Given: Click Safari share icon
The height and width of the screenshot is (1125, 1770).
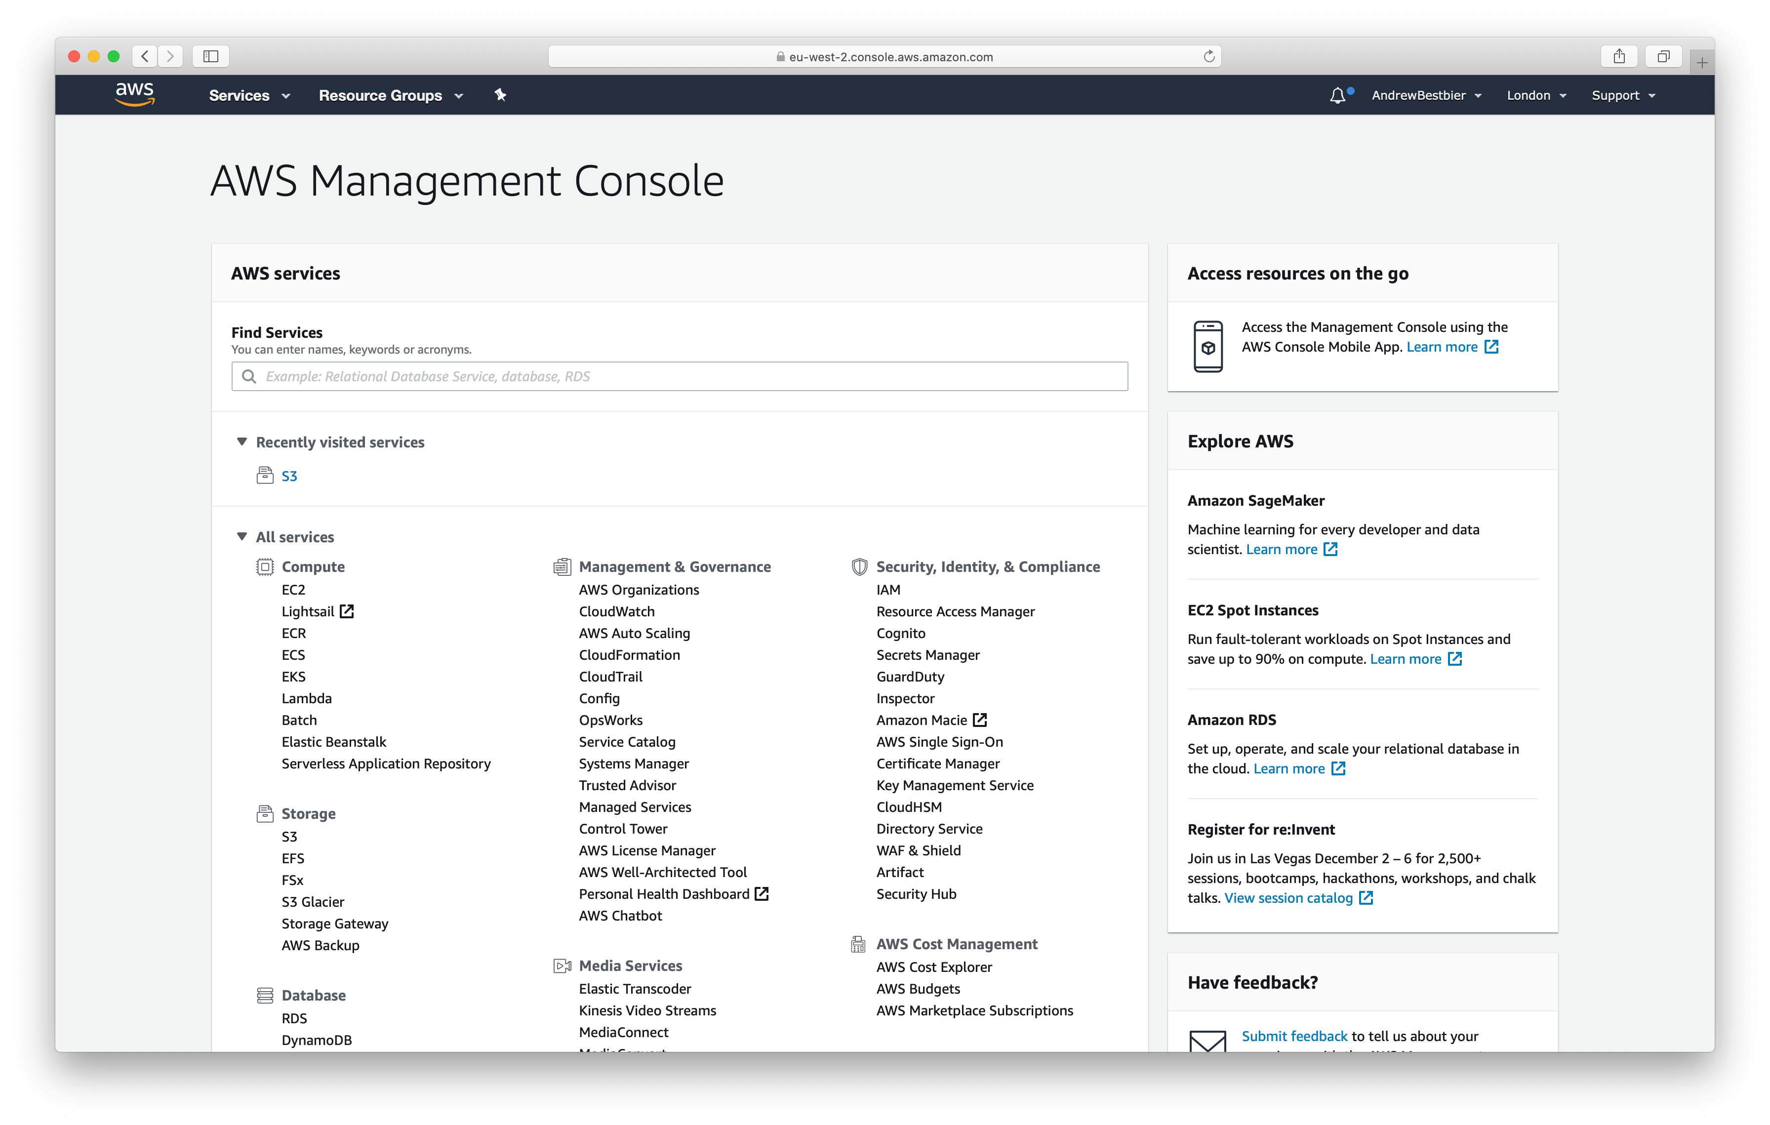Looking at the screenshot, I should tap(1618, 57).
